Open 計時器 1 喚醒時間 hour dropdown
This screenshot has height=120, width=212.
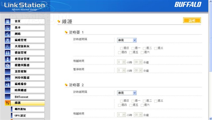click(x=122, y=62)
